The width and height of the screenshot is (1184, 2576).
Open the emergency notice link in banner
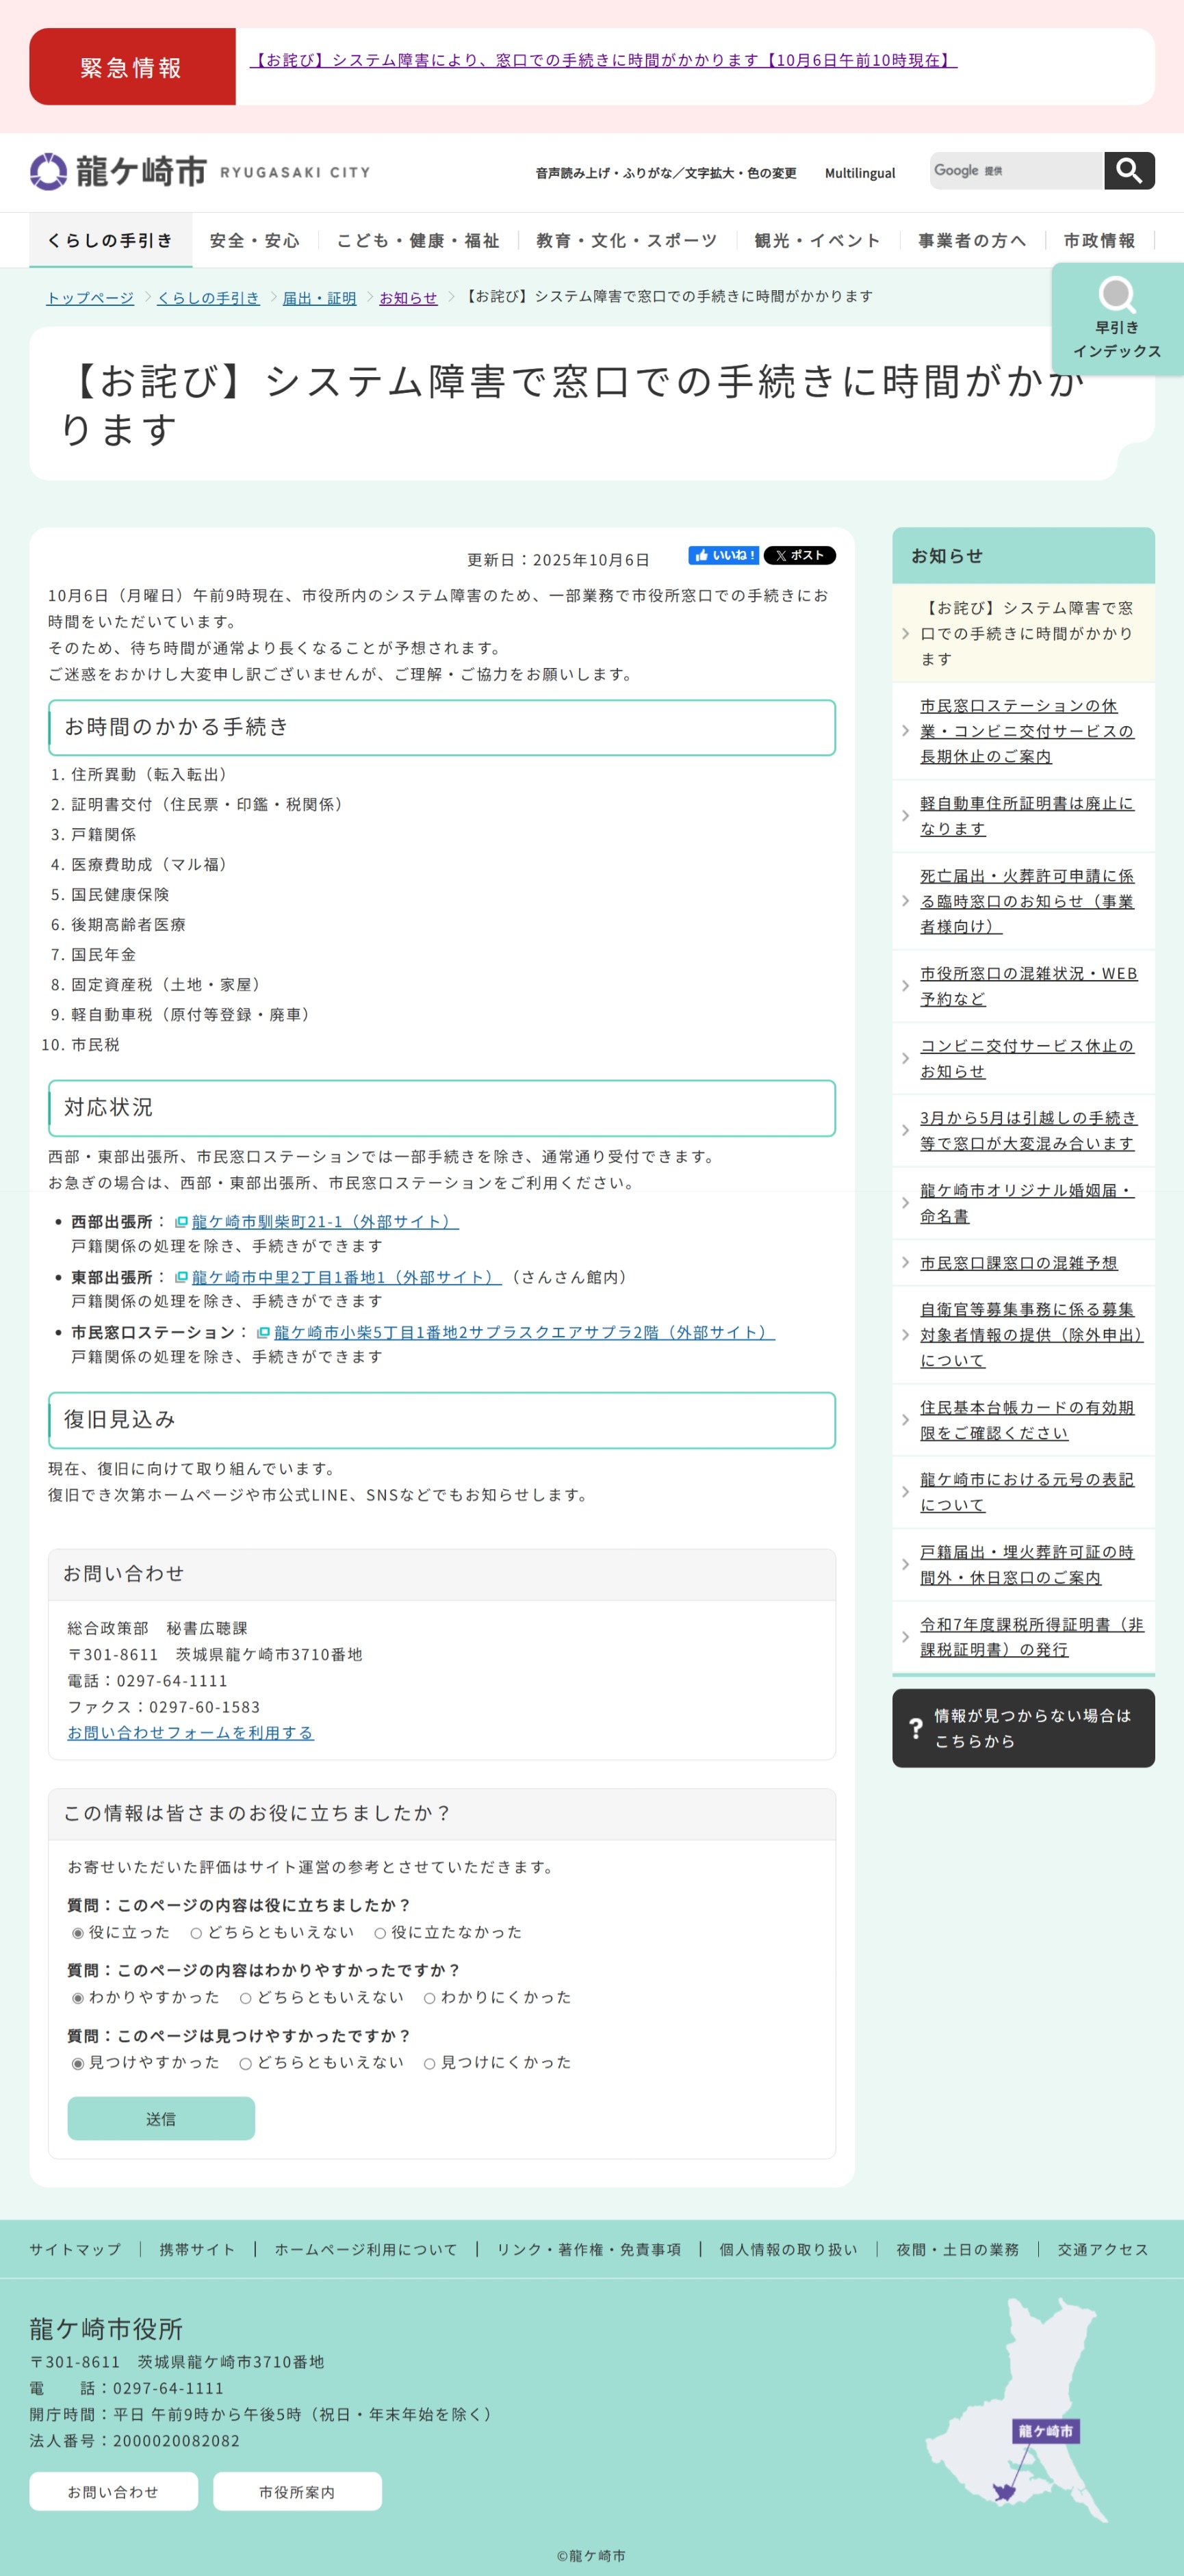(x=603, y=60)
